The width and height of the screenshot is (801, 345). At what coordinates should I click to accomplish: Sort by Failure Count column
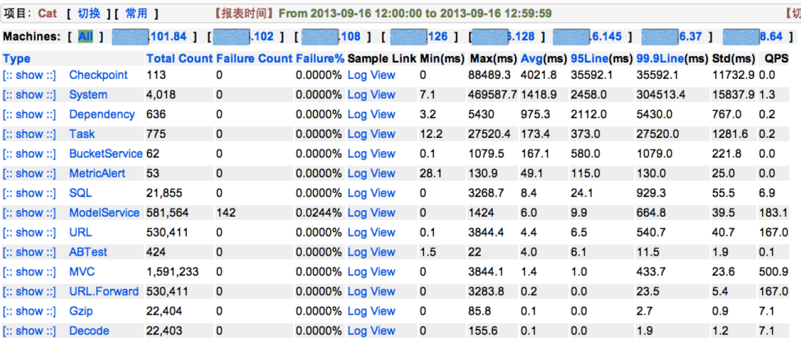(254, 59)
